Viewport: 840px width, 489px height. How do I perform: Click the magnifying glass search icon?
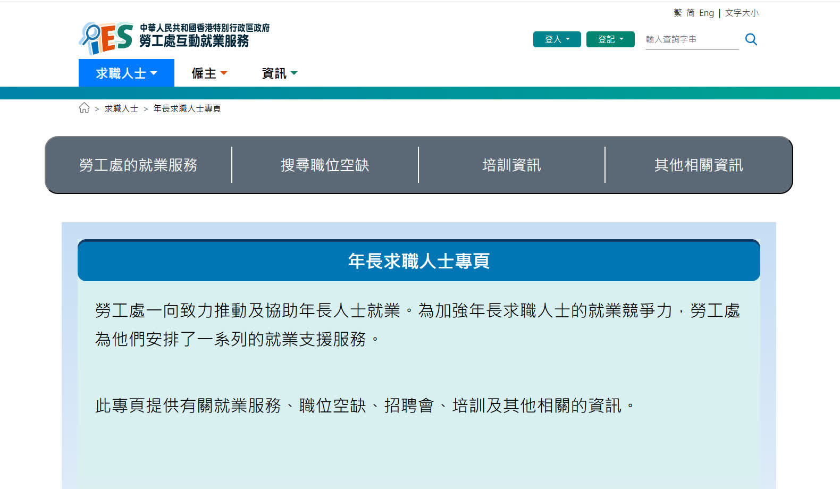[751, 39]
